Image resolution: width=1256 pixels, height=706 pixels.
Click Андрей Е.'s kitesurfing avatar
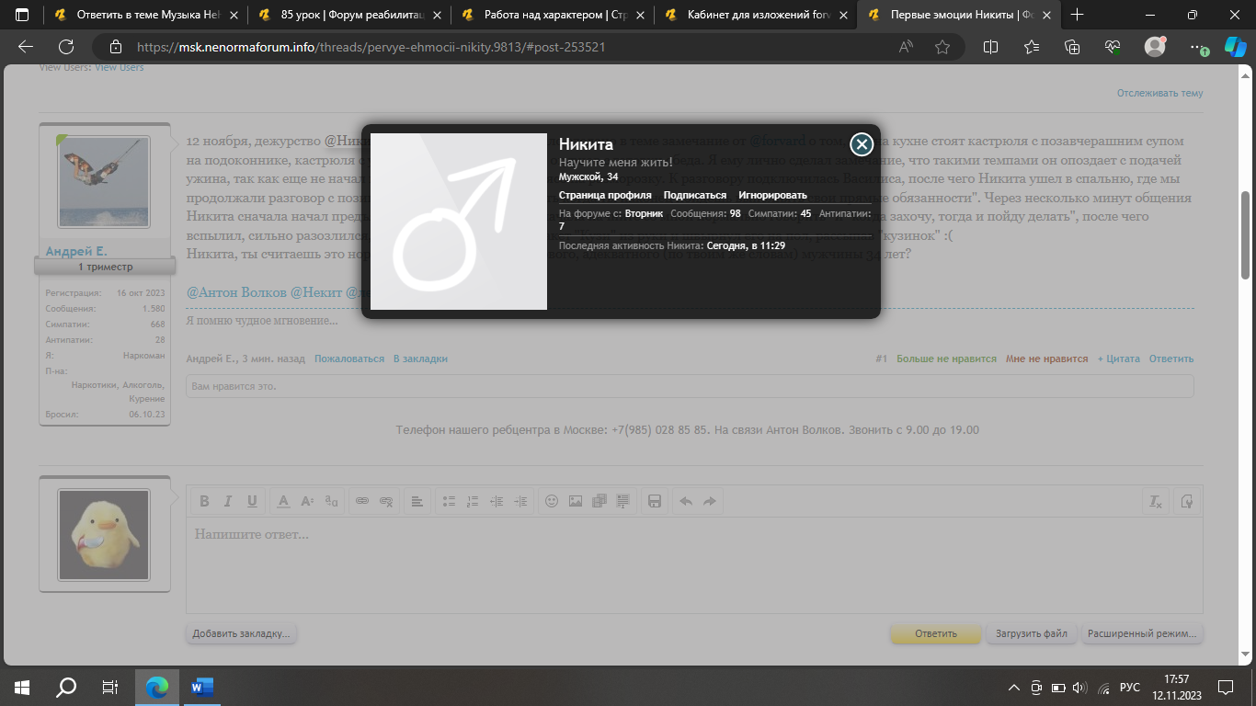coord(104,183)
